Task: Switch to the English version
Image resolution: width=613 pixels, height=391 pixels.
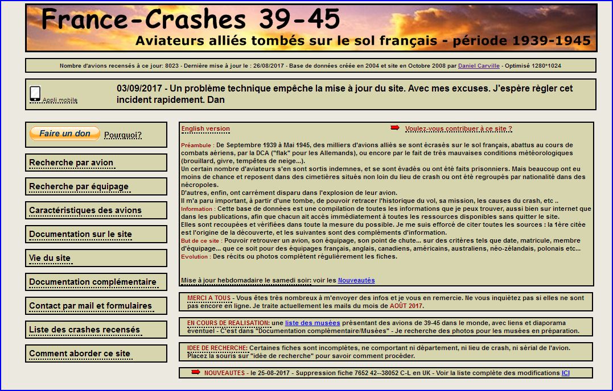Action: (205, 129)
